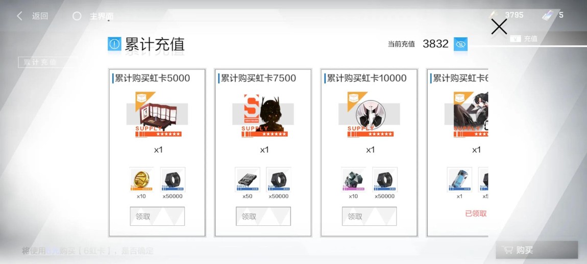Click the blue canister x1 reward icon
587x264 pixels.
coord(459,179)
